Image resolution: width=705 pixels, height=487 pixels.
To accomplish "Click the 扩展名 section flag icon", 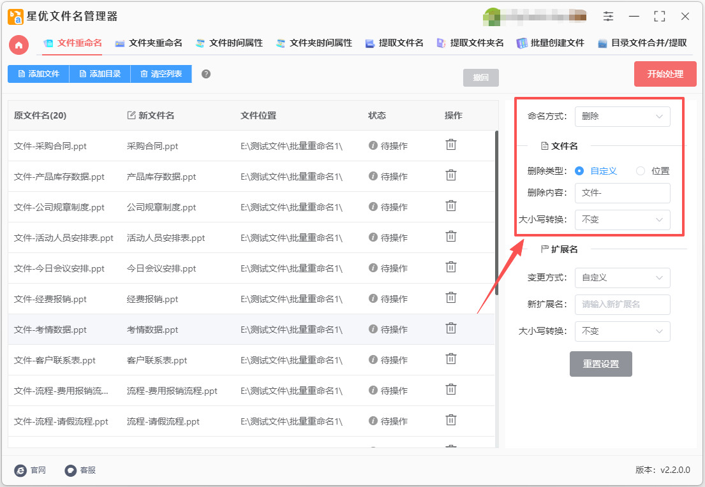I will [544, 249].
